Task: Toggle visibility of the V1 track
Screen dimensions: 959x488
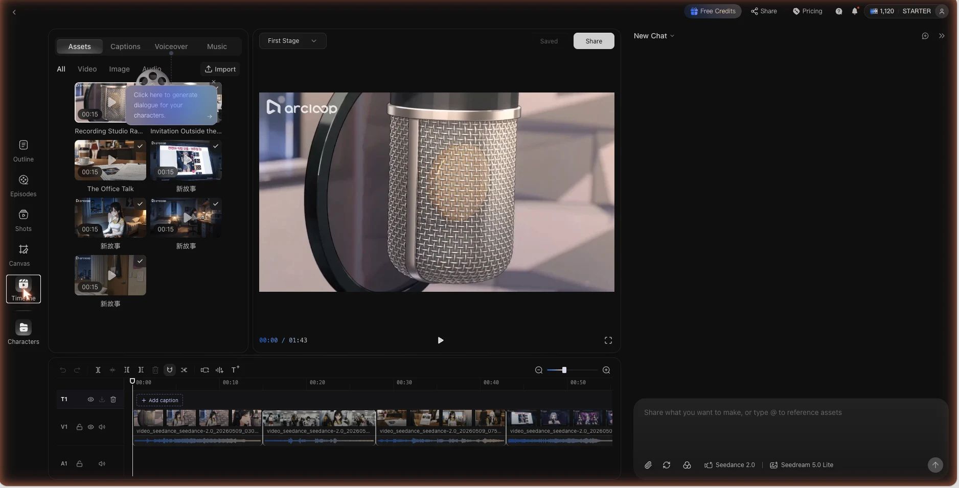Action: click(x=90, y=427)
